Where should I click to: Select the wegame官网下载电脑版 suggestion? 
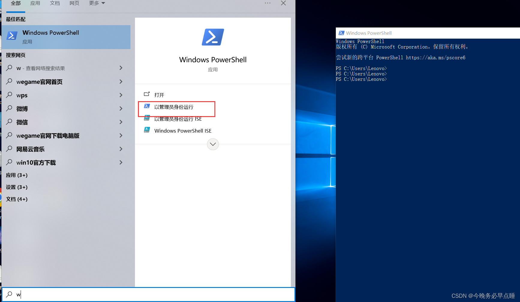(x=66, y=135)
